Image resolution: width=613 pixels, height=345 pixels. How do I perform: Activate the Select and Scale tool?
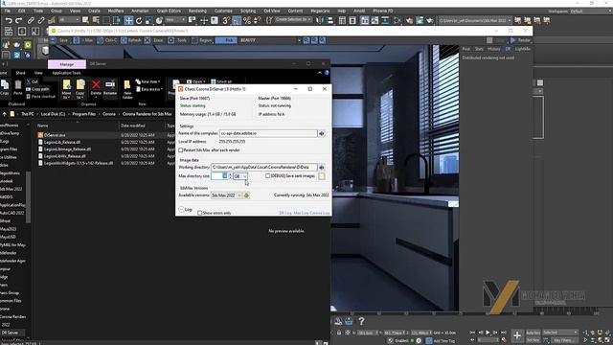coord(148,20)
